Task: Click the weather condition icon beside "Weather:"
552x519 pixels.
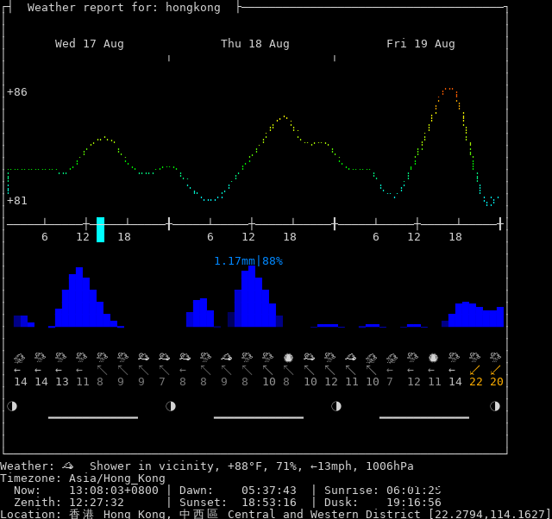Action: tap(68, 466)
